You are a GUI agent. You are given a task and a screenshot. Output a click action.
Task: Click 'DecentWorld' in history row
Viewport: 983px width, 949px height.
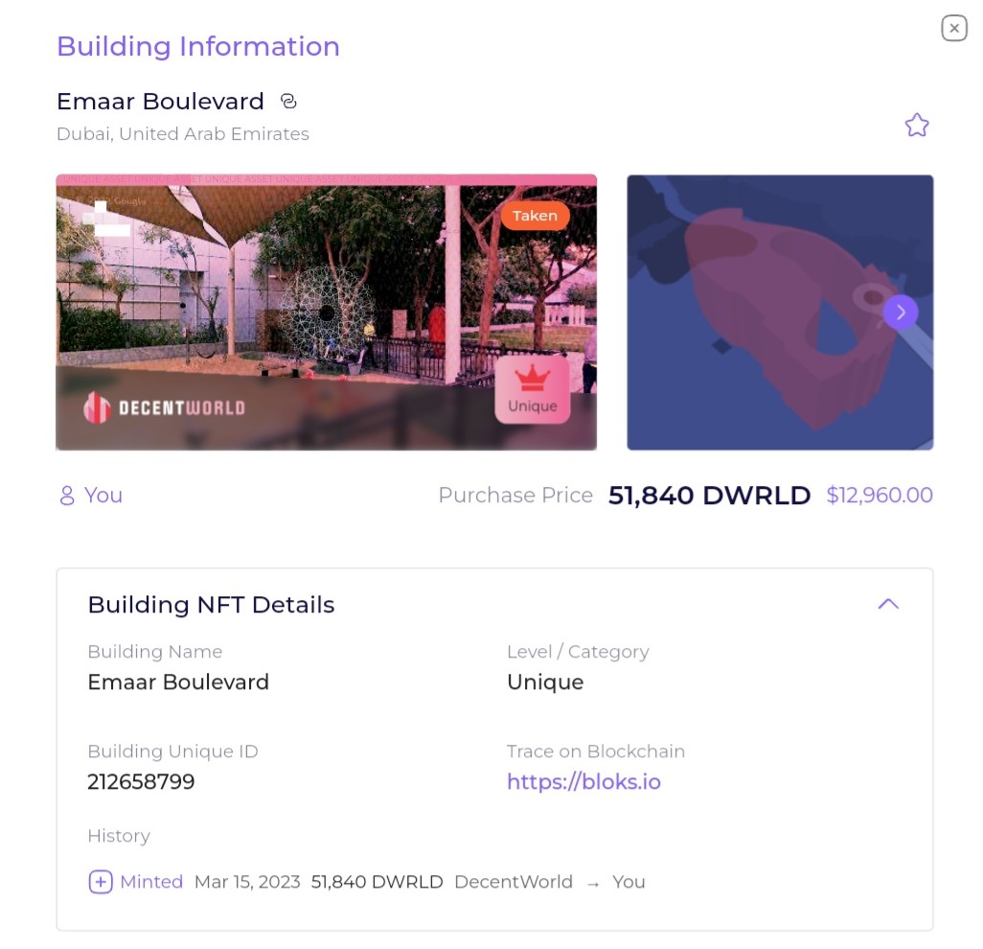point(514,882)
